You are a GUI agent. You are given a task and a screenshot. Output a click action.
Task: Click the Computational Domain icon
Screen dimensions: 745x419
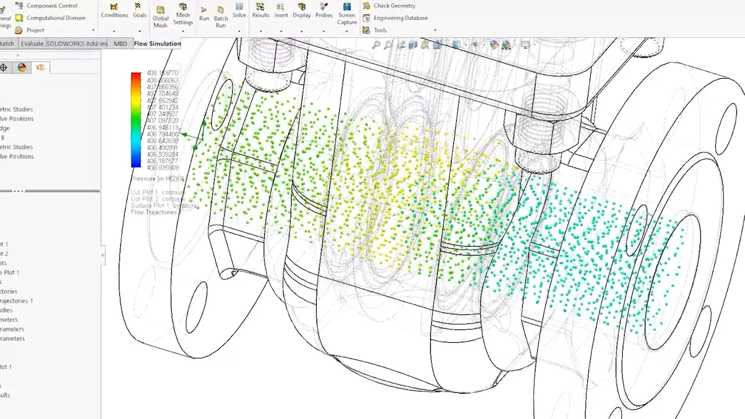[19, 18]
